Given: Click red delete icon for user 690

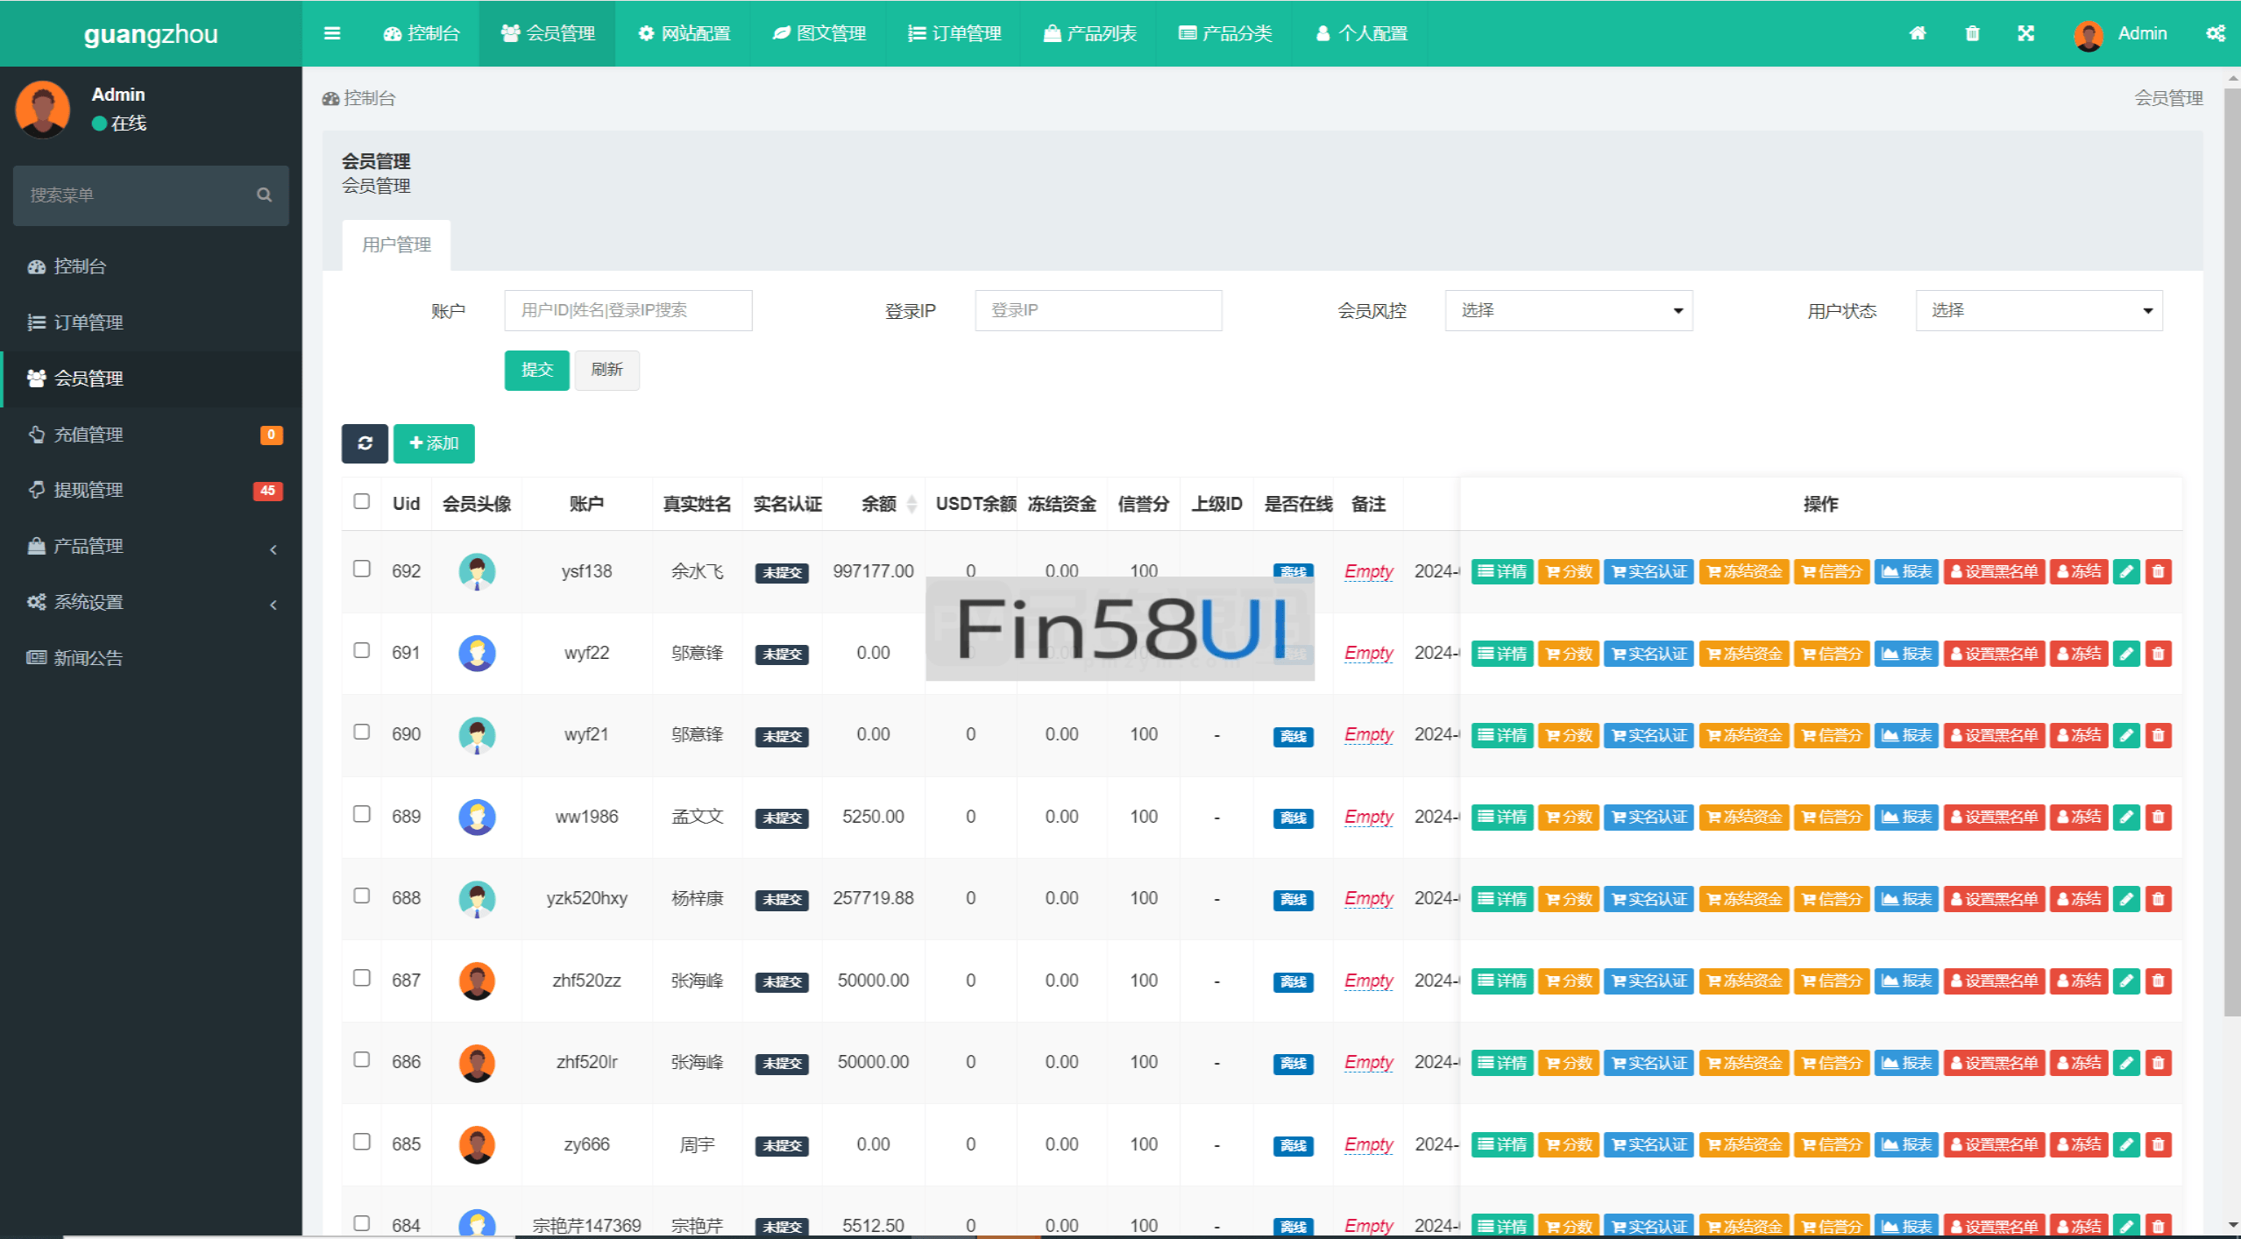Looking at the screenshot, I should tap(2158, 736).
